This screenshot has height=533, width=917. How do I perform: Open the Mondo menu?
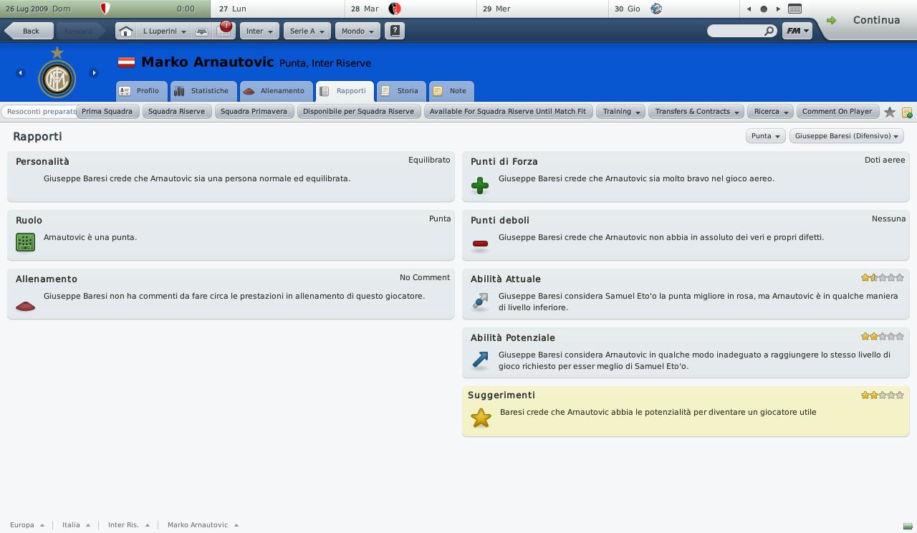[x=356, y=31]
